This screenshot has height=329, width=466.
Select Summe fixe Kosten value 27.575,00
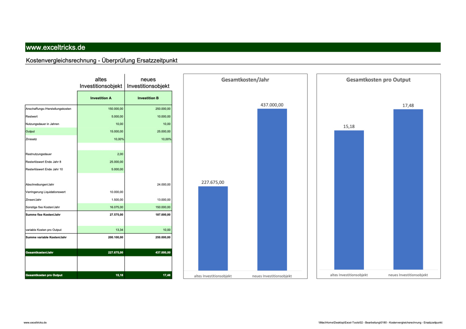(x=101, y=214)
